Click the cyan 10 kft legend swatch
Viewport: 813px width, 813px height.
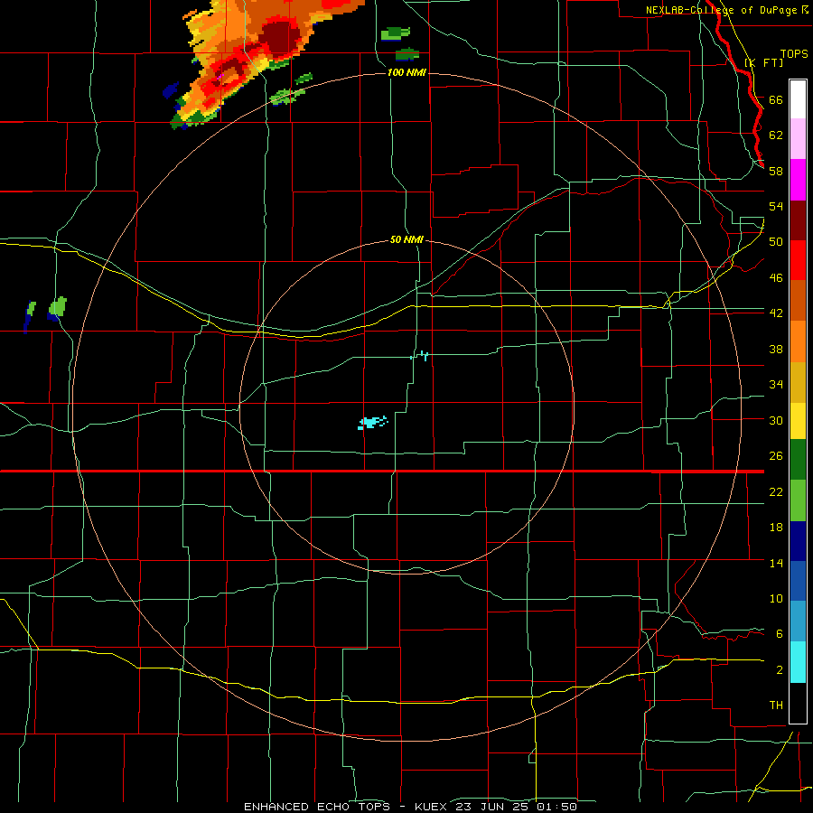point(798,662)
